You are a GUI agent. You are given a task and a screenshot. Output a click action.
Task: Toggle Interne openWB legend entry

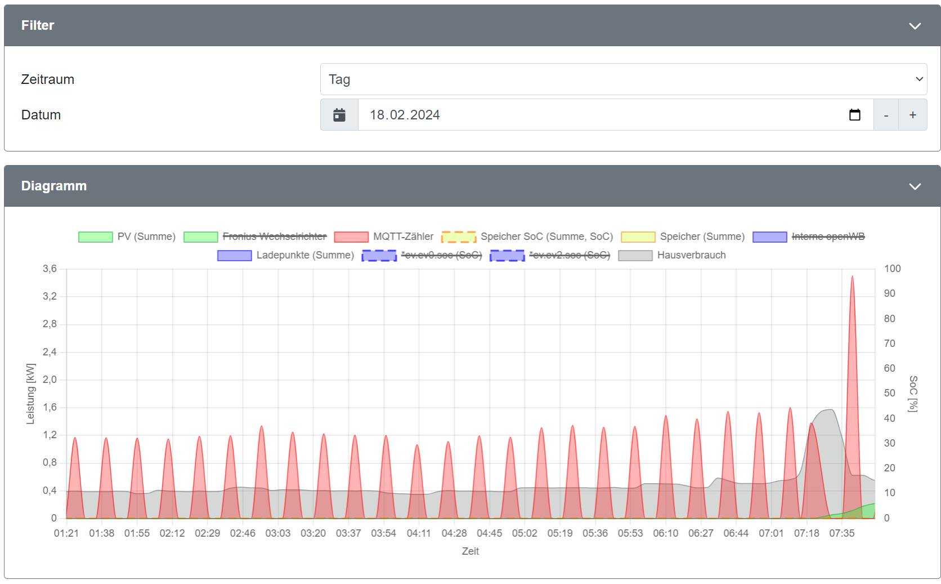pos(809,237)
